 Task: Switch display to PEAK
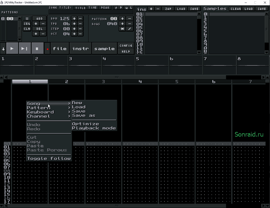105,8
